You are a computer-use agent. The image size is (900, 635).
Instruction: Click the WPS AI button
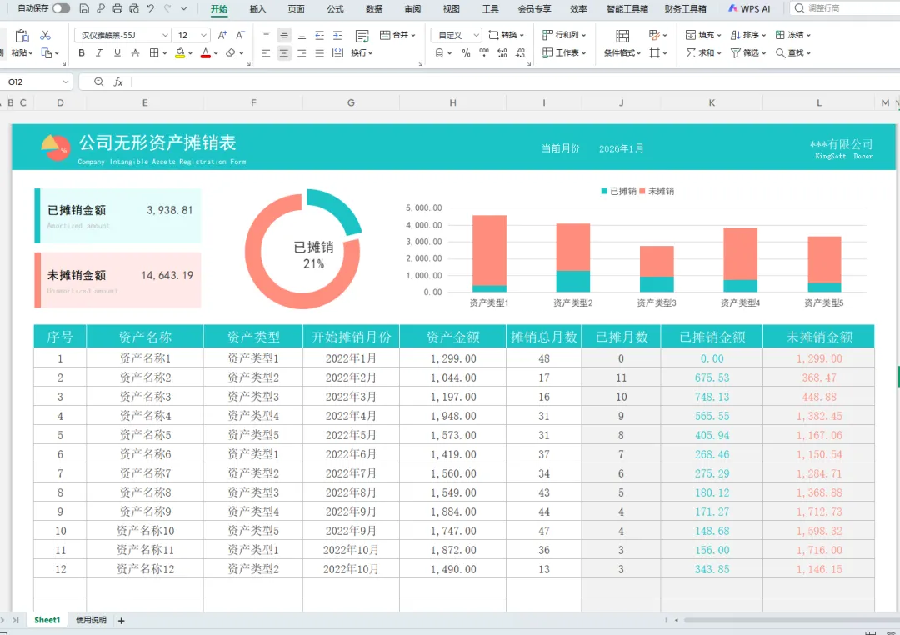(749, 8)
